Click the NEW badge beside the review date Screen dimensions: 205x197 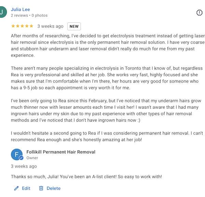[74, 26]
